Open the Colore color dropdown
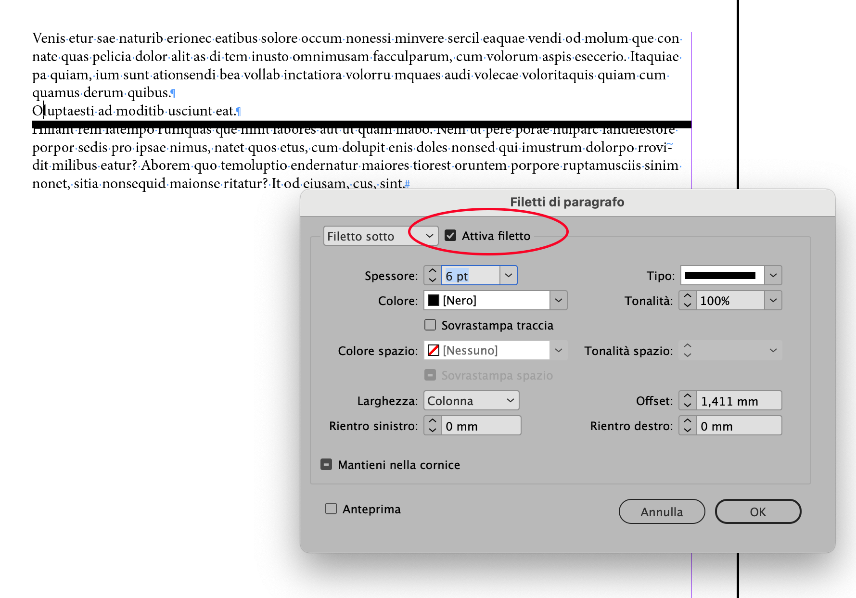The image size is (856, 598). coord(558,300)
